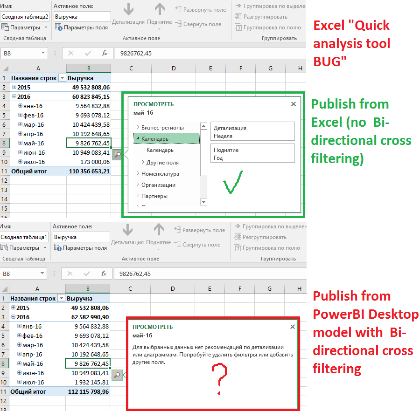The image size is (420, 411).
Task: Select row 11 header in top sheet
Action: [x=4, y=171]
